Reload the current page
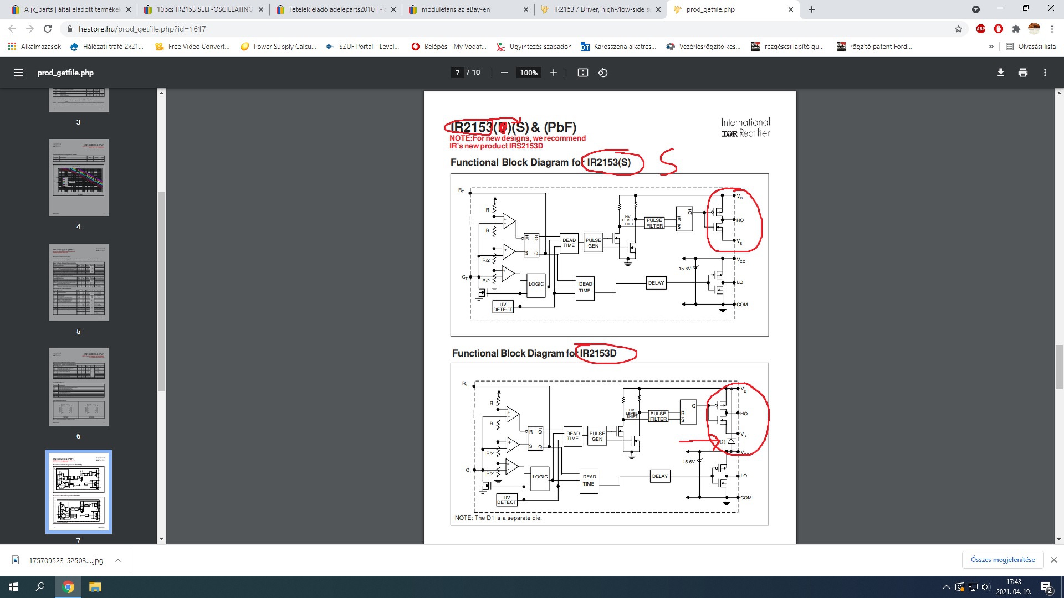Image resolution: width=1064 pixels, height=598 pixels. (x=48, y=29)
